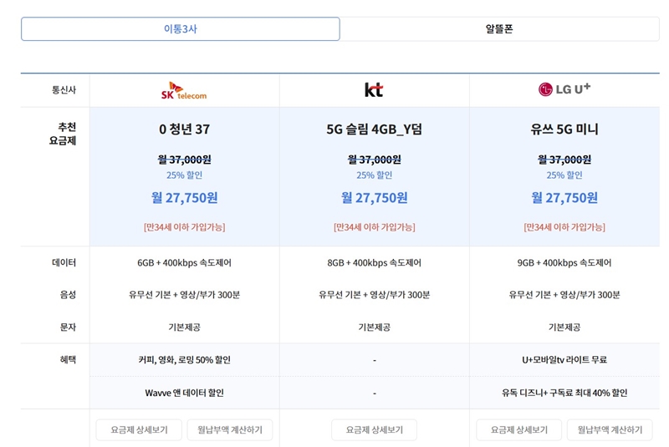Click kt's discounted price 월 27,750원
The height and width of the screenshot is (447, 669).
[x=374, y=198]
